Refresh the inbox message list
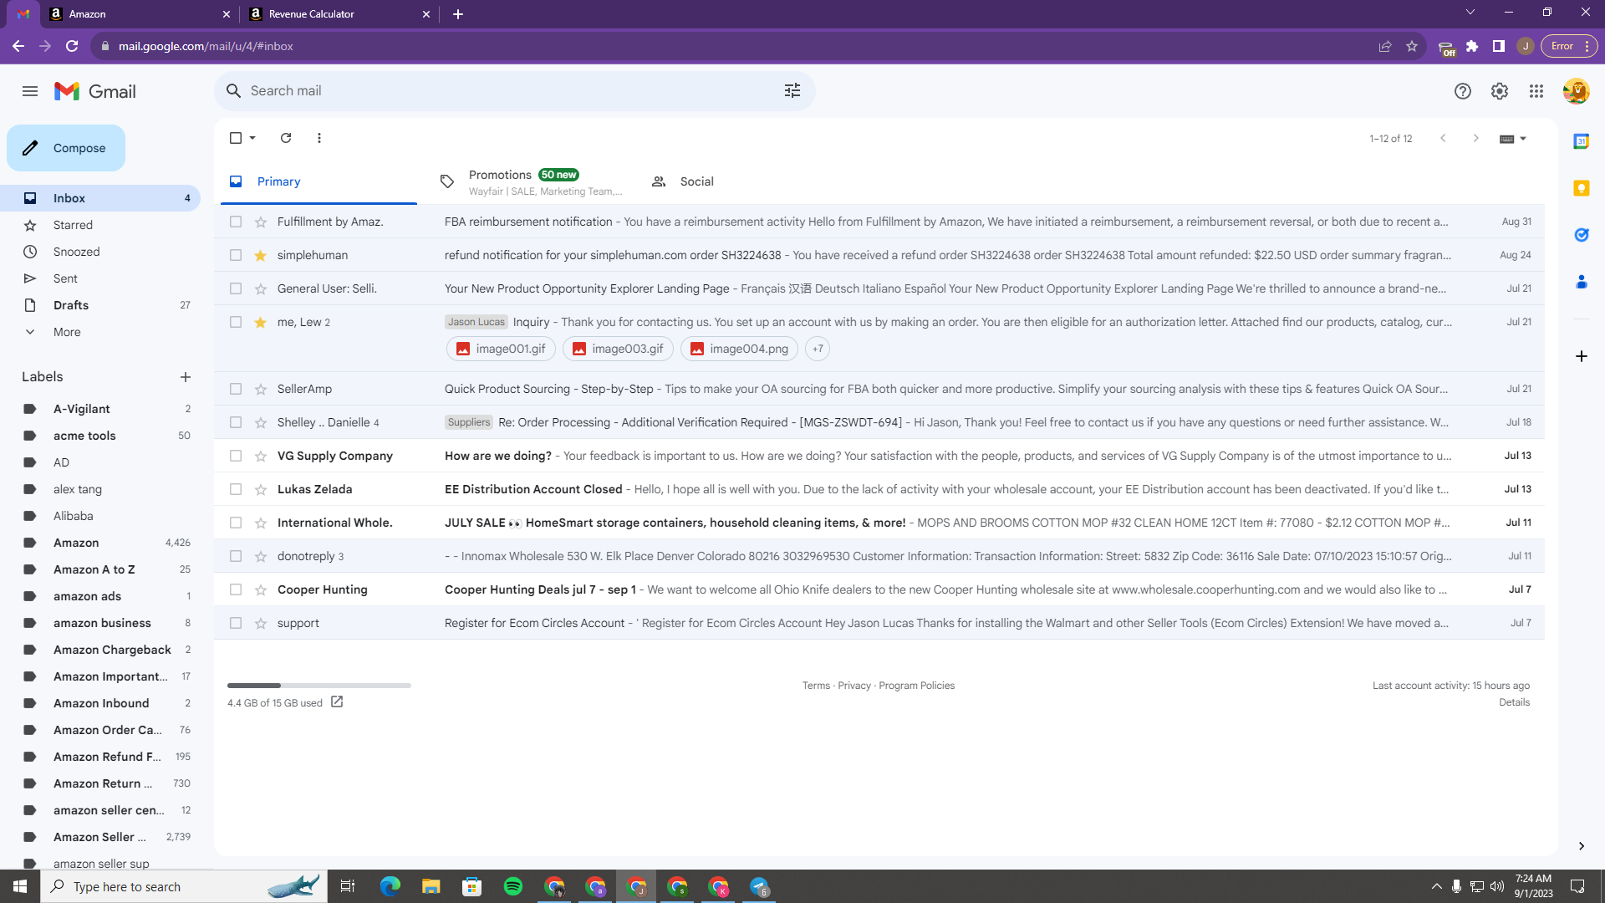 286,138
